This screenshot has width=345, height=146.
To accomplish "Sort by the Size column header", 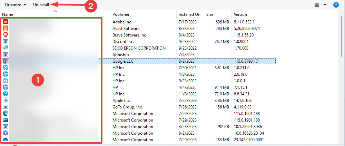I will tap(210, 14).
